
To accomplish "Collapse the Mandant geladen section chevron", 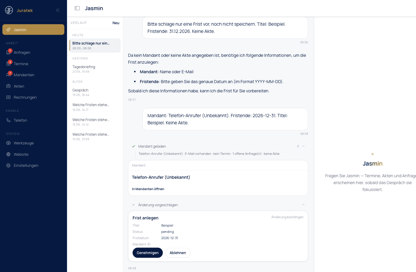I will 303,146.
